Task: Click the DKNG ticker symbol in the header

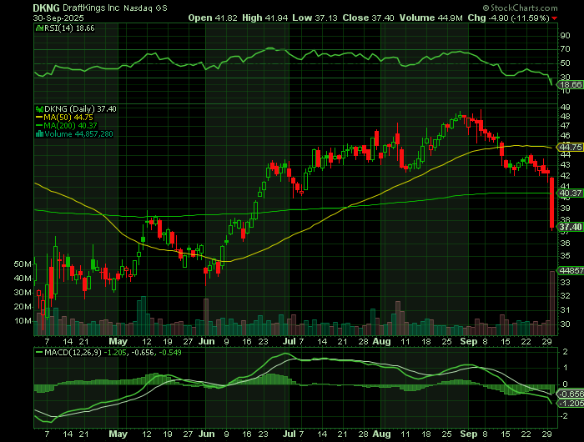Action: (46, 8)
